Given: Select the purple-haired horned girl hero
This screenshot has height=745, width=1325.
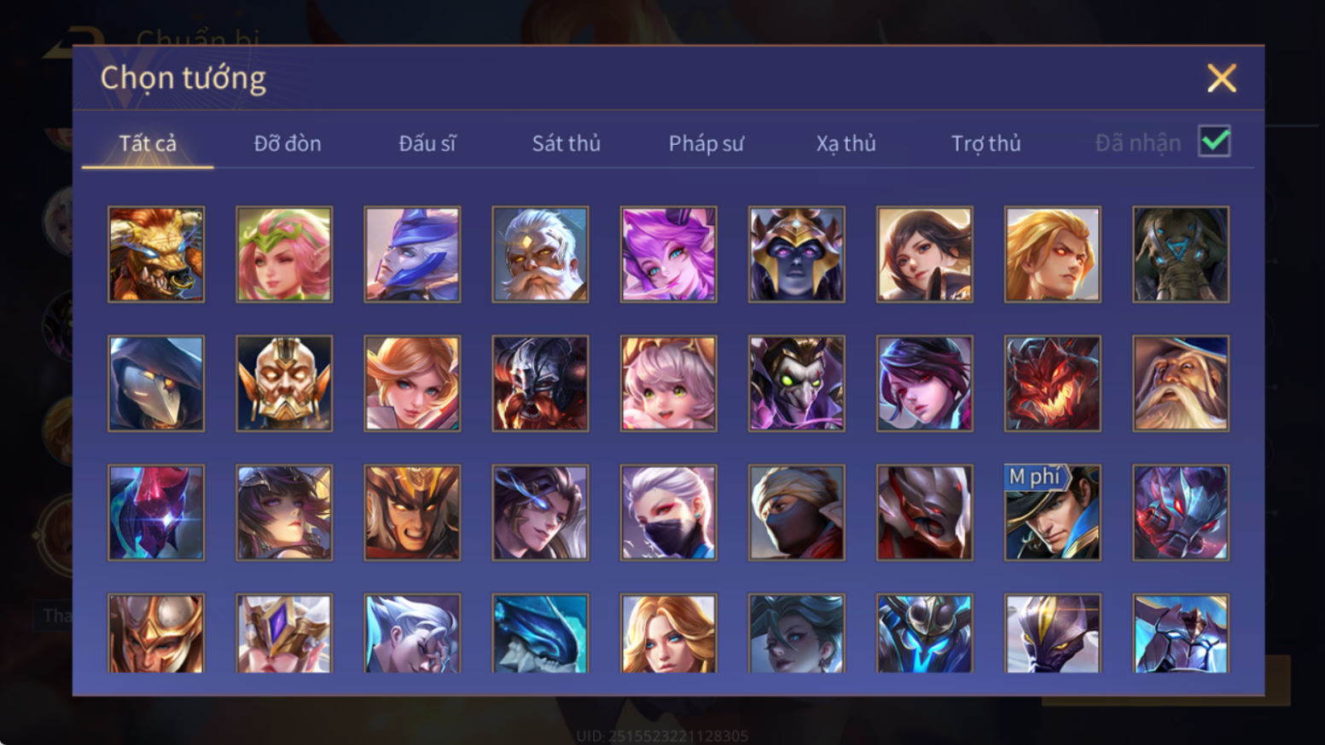Looking at the screenshot, I should point(668,254).
